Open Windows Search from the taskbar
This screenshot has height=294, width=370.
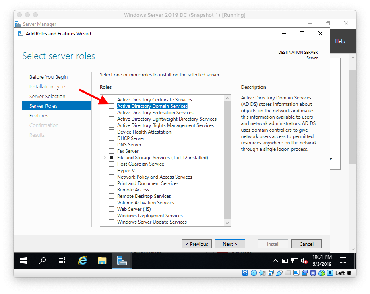(x=43, y=261)
